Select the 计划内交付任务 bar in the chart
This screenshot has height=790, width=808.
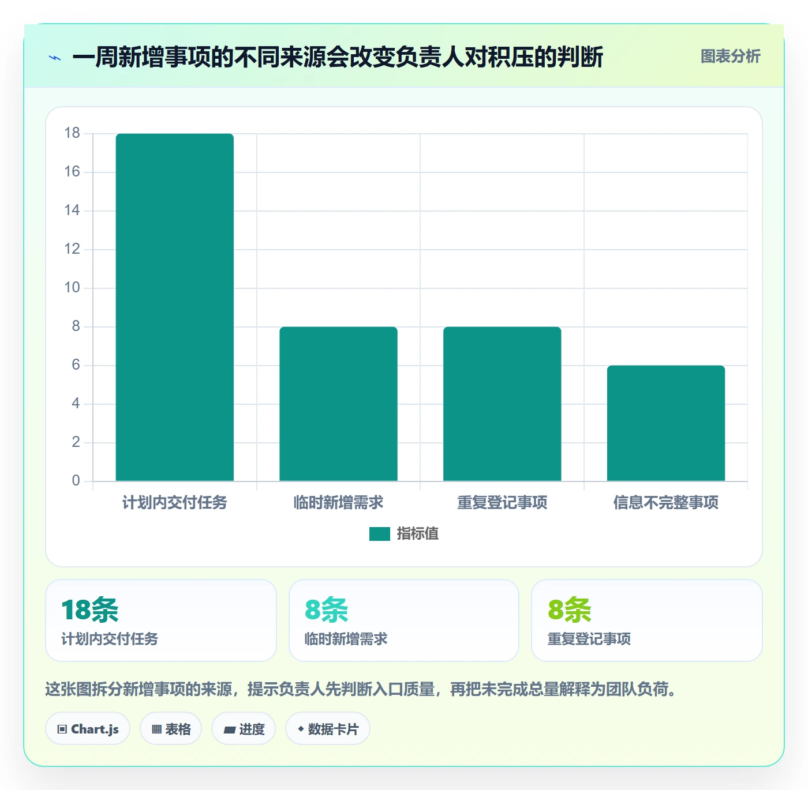click(175, 307)
